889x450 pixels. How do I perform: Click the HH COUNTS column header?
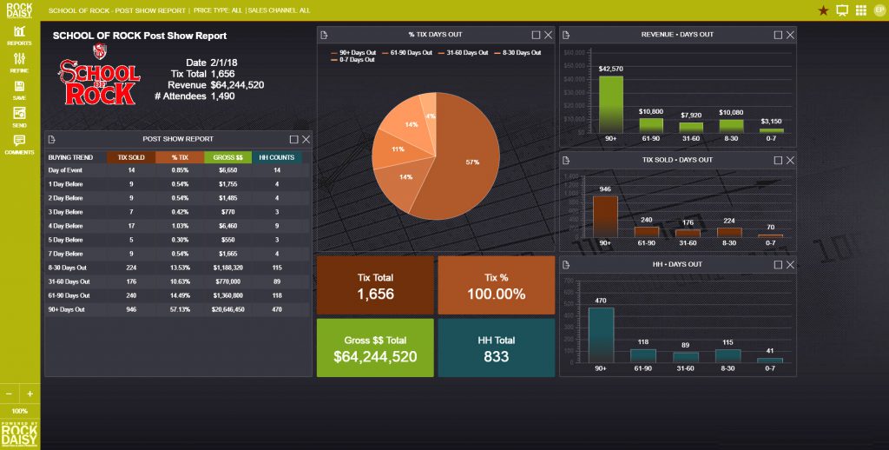pyautogui.click(x=277, y=157)
